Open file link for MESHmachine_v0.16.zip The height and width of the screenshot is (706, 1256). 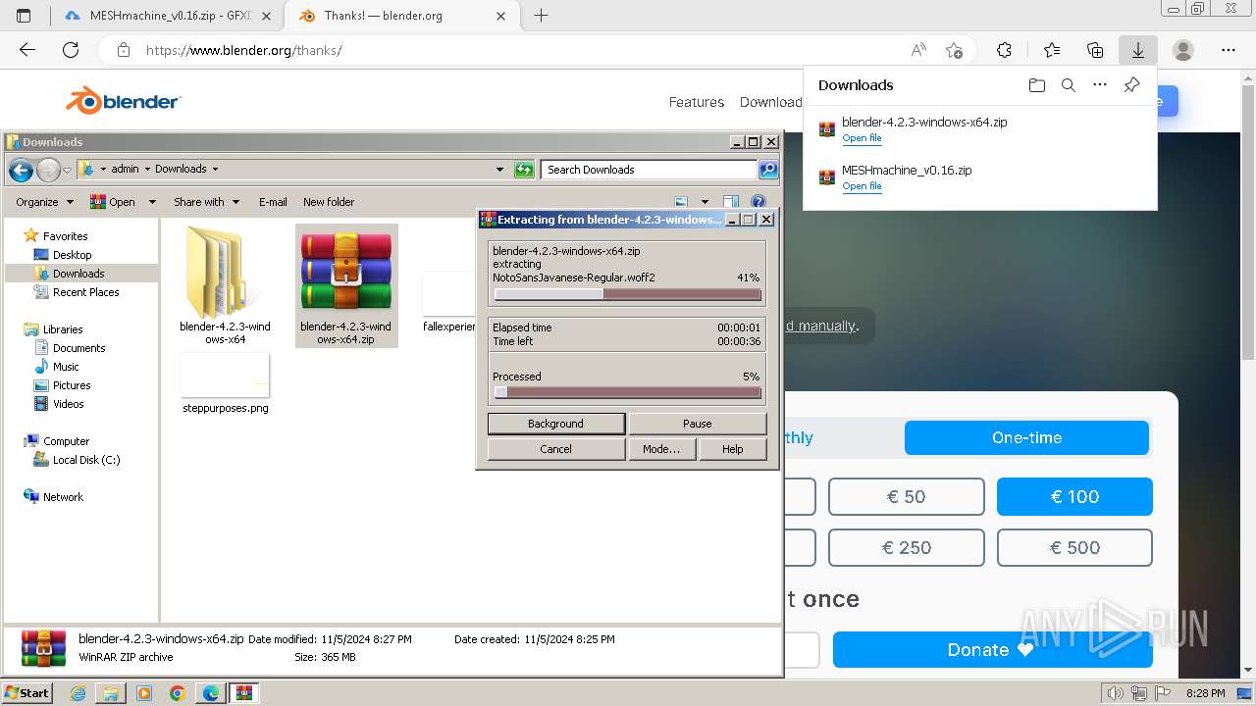pos(862,186)
